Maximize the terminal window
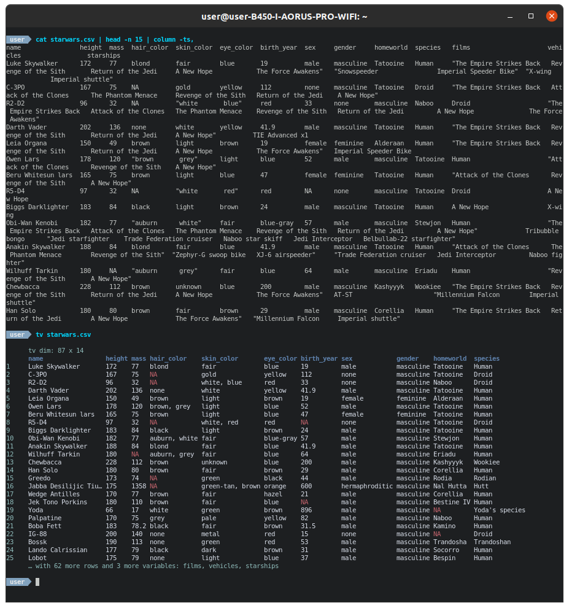 (x=531, y=16)
